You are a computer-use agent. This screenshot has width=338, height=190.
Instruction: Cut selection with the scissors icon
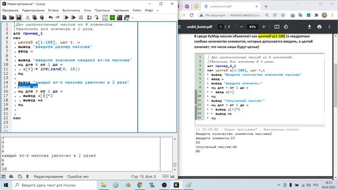(x=27, y=17)
